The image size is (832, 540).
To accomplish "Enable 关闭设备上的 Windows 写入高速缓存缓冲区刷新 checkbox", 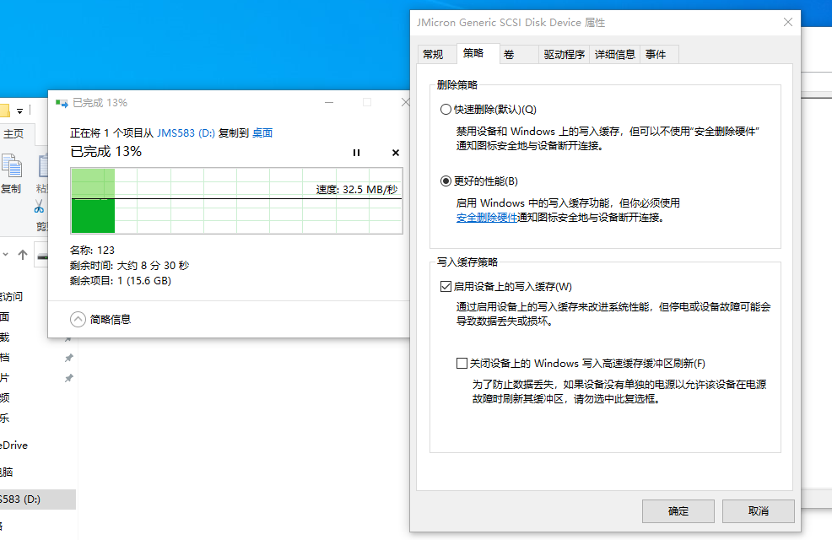I will [462, 364].
